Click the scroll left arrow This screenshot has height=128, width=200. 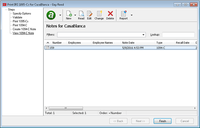(x=47, y=108)
